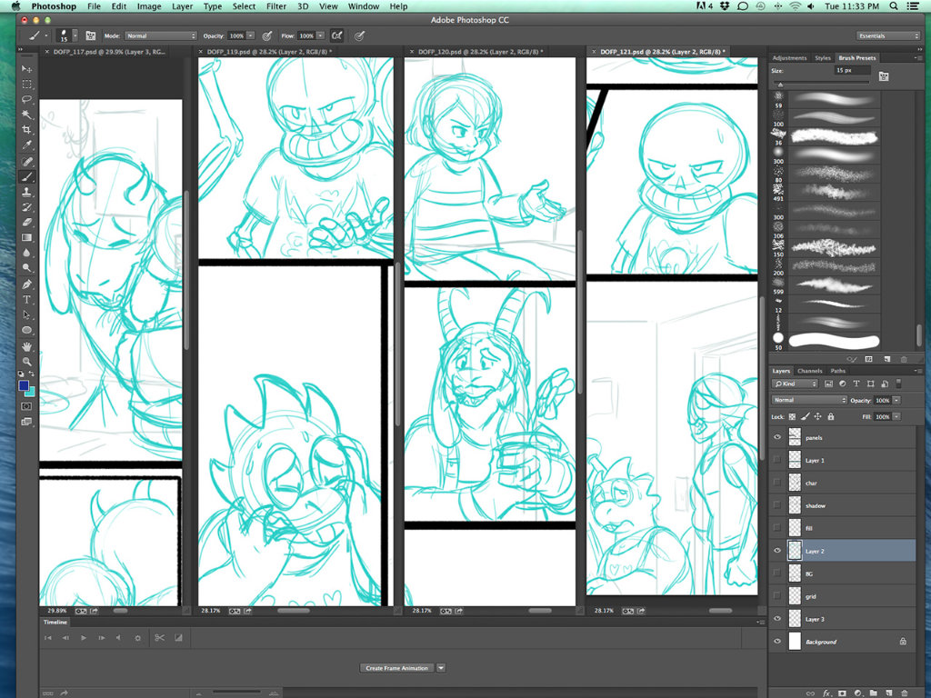The width and height of the screenshot is (931, 698).
Task: Select the Dodge tool
Action: 26,268
